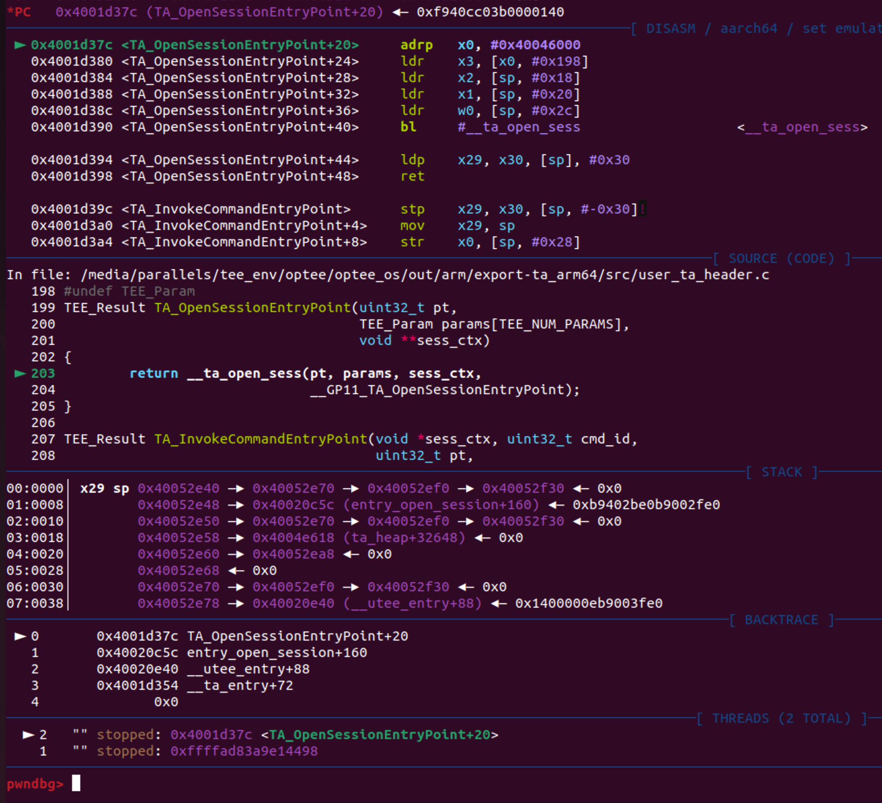Click stack offset label 00:0000
882x803 pixels.
coord(35,488)
